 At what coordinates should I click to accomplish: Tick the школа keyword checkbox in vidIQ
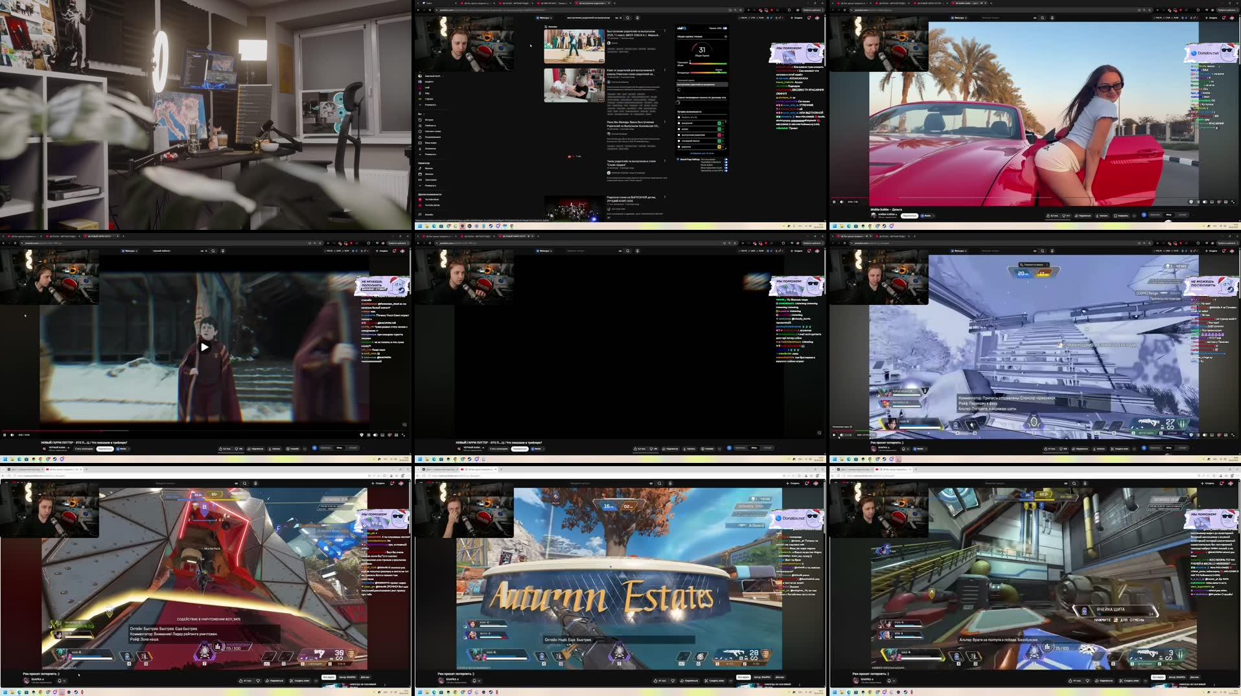tap(679, 129)
